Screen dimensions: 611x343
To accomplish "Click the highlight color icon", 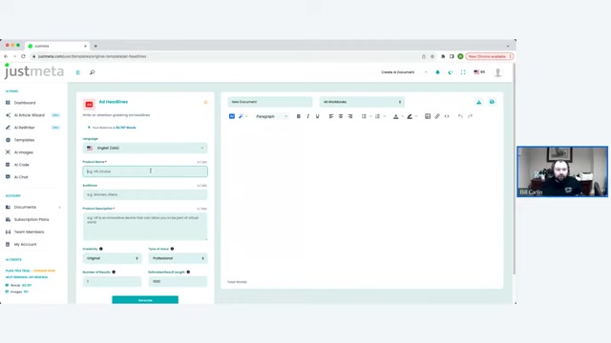I will (x=410, y=116).
